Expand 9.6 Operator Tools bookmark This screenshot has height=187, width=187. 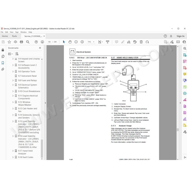13,72
